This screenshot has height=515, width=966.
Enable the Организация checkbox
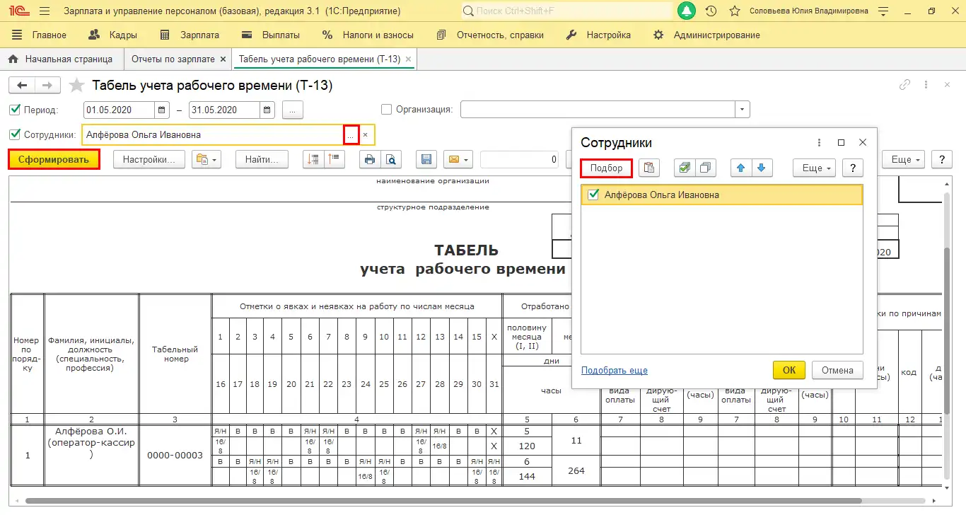(x=386, y=108)
